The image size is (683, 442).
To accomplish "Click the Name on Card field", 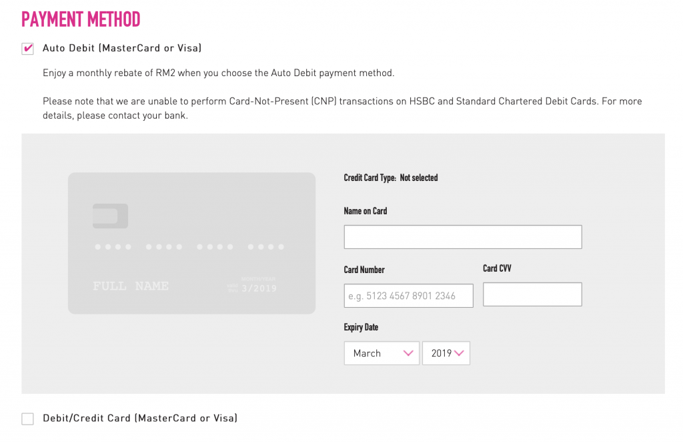I will click(x=463, y=237).
